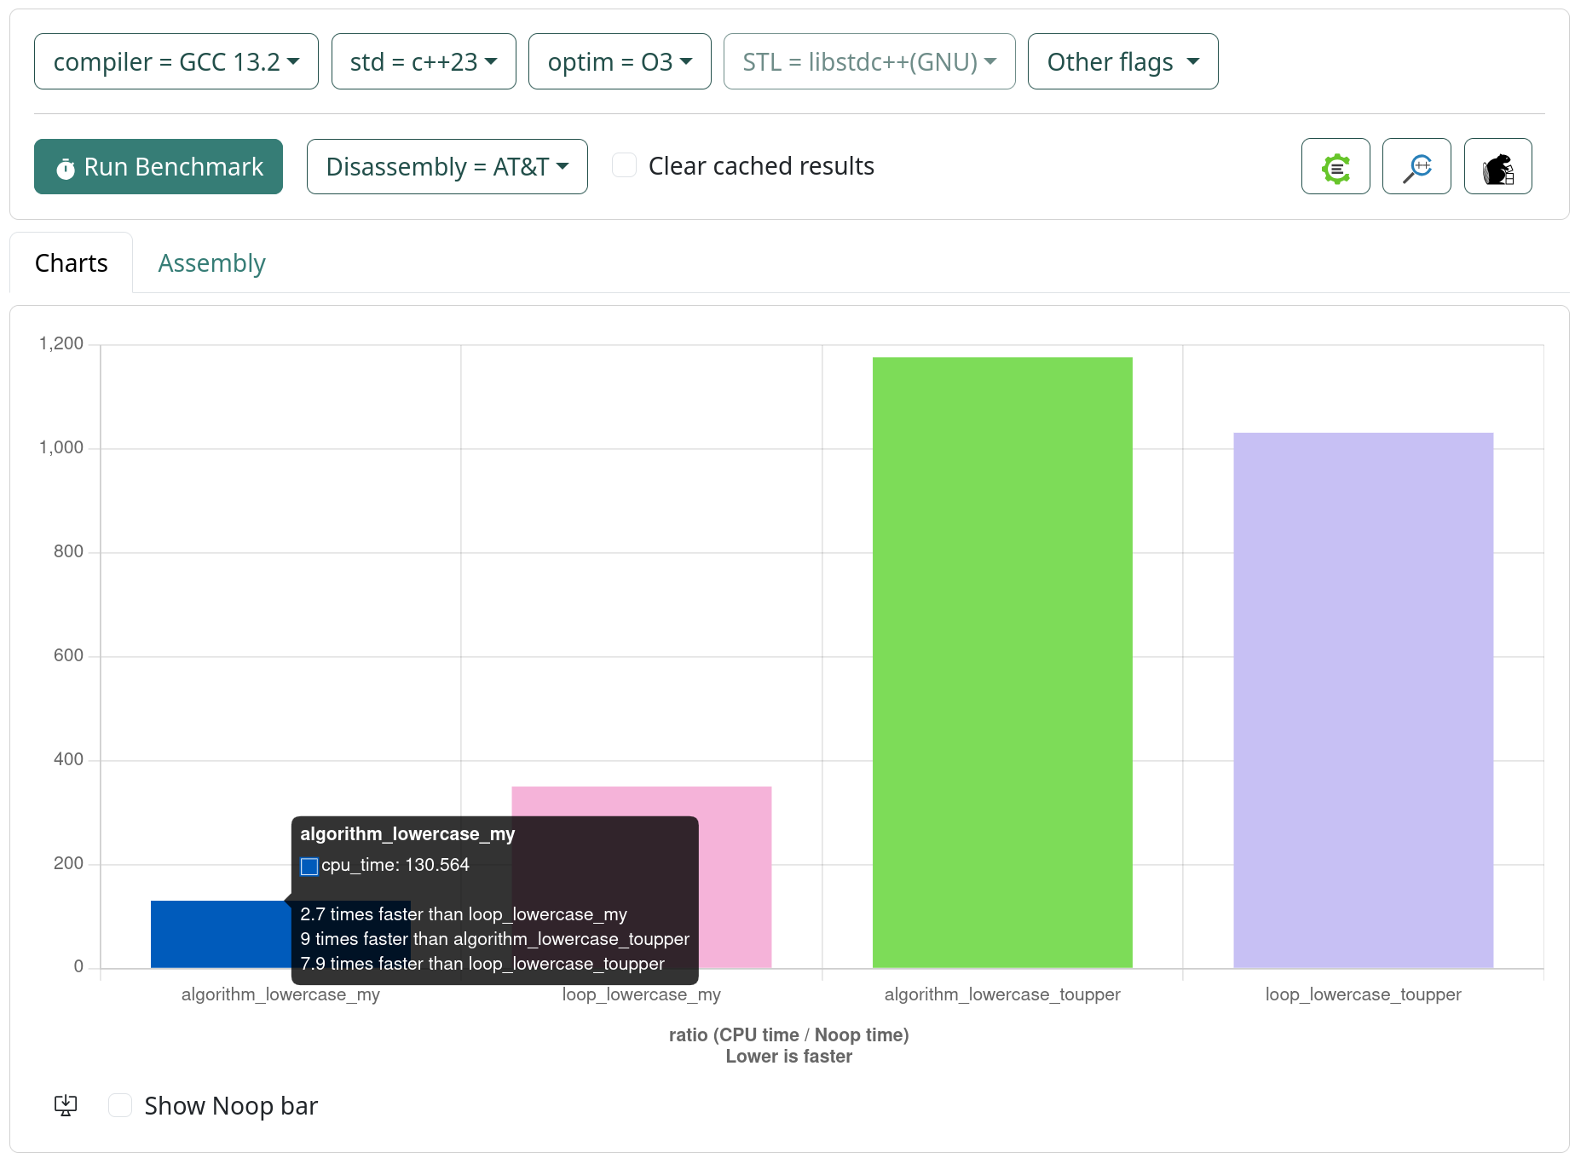The height and width of the screenshot is (1164, 1575).
Task: Expand the Disassembly = AT&T dropdown
Action: pyautogui.click(x=447, y=167)
